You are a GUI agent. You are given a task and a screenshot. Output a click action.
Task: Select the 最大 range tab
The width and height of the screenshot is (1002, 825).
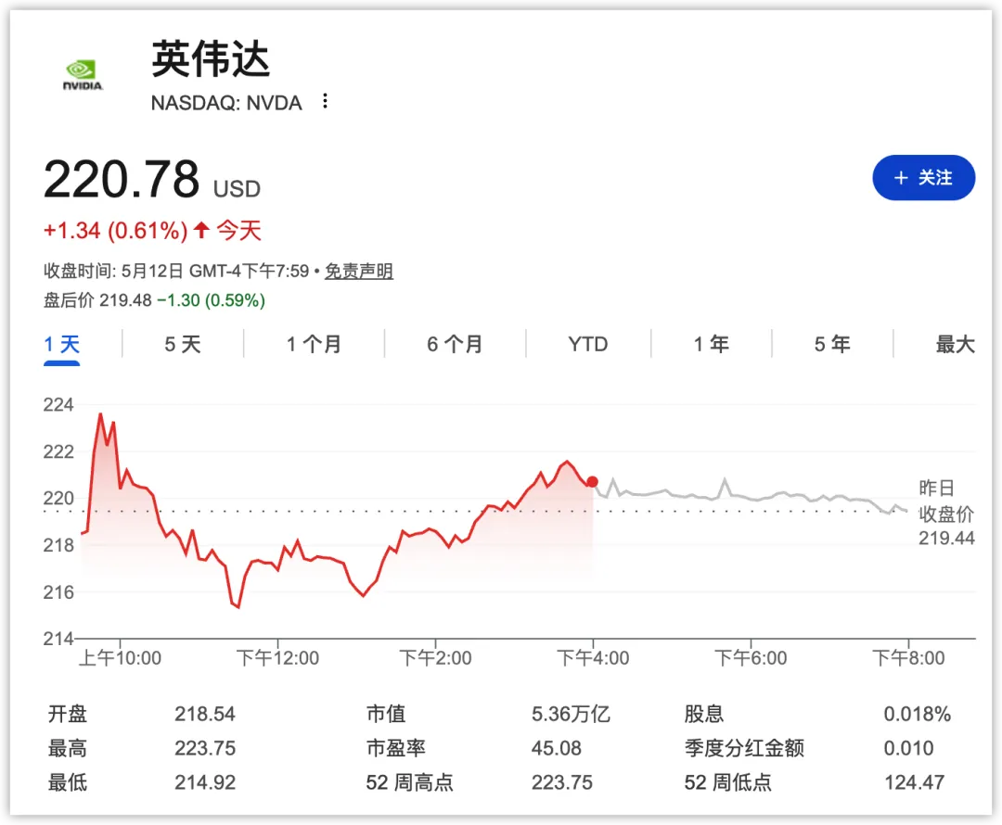pyautogui.click(x=956, y=345)
